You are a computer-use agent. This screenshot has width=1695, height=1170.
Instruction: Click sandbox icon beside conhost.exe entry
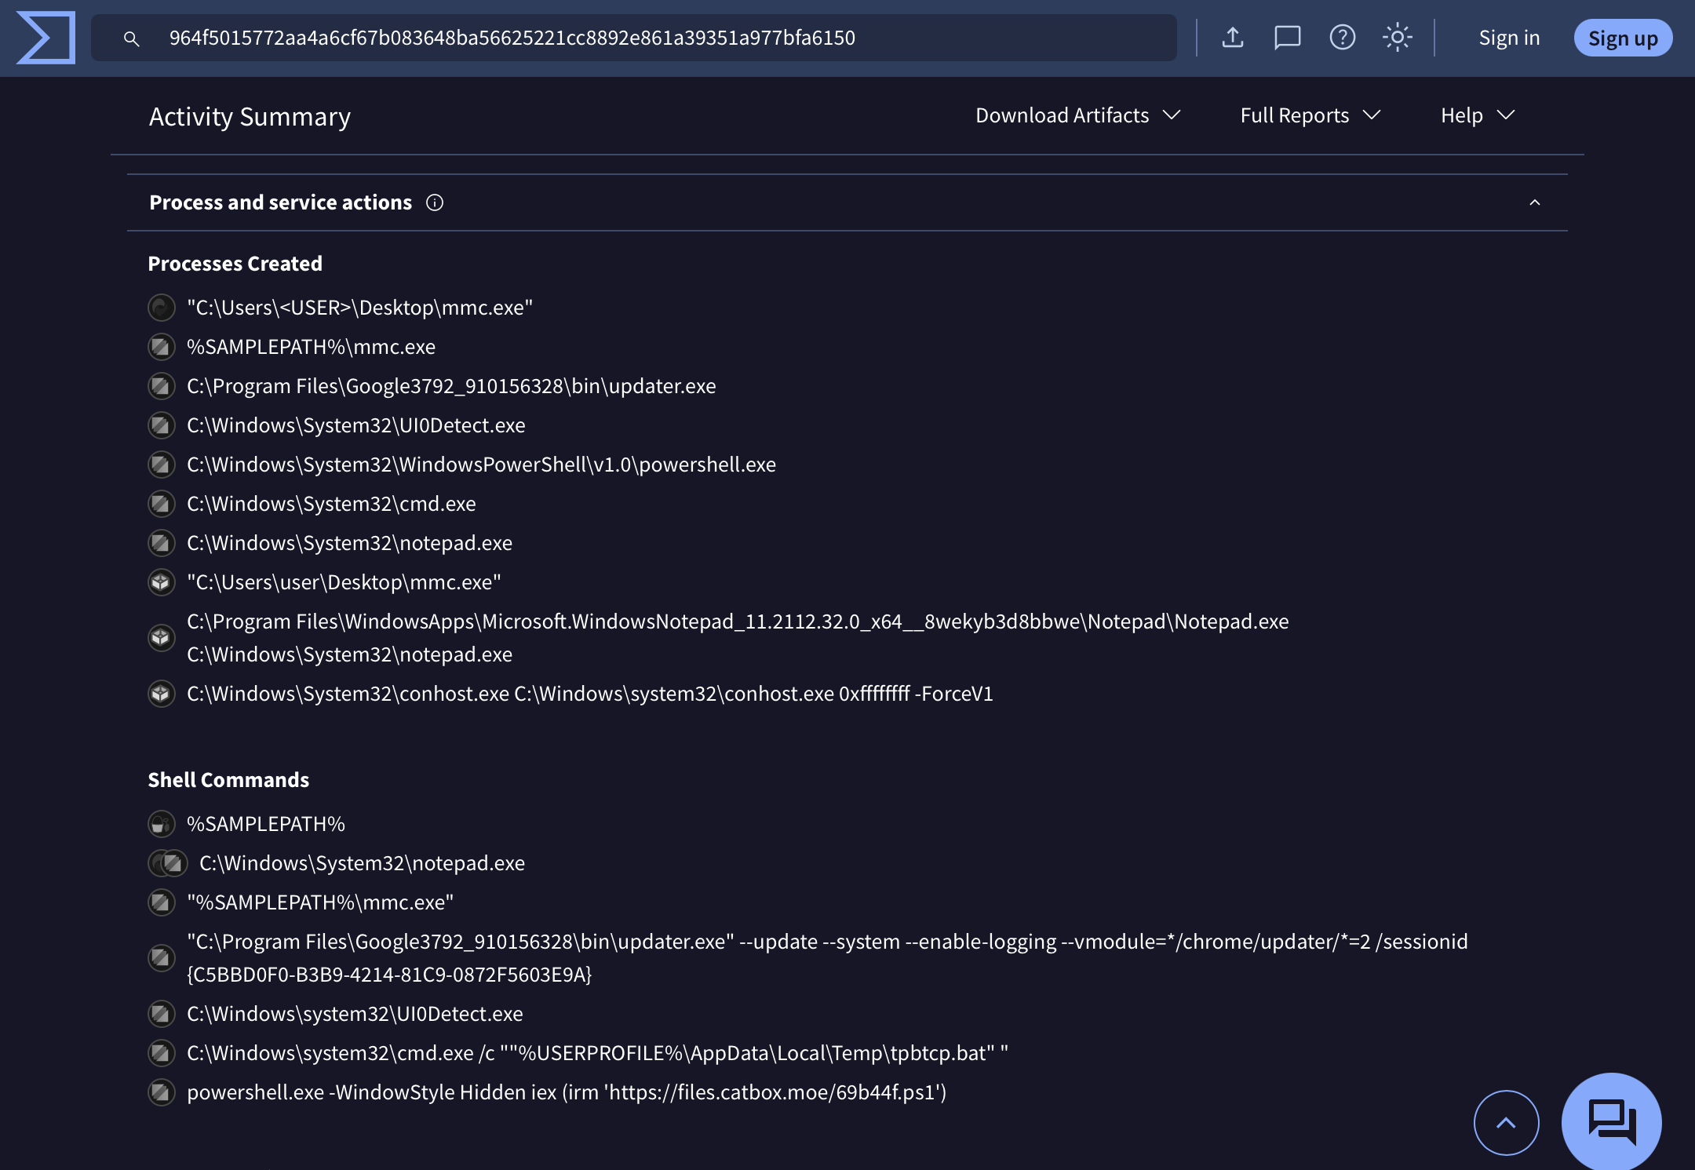pos(162,694)
